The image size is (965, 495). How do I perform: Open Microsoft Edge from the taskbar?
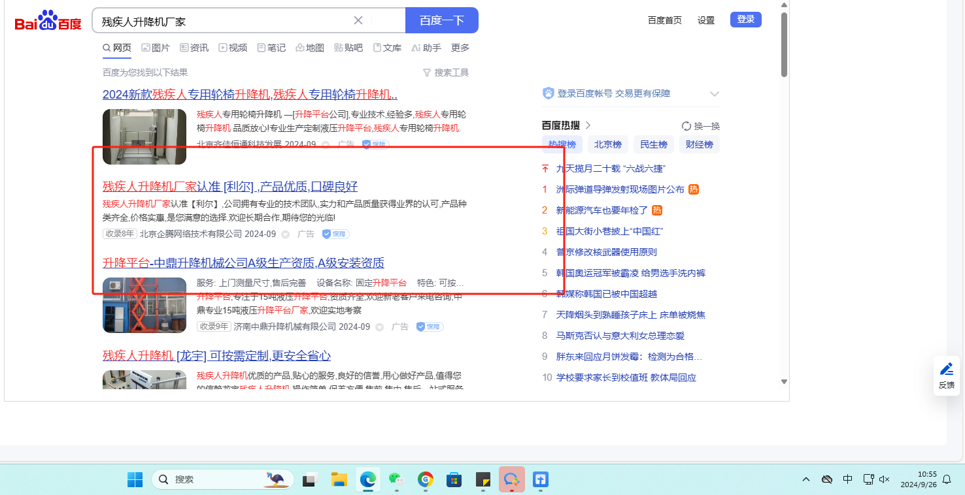click(368, 479)
